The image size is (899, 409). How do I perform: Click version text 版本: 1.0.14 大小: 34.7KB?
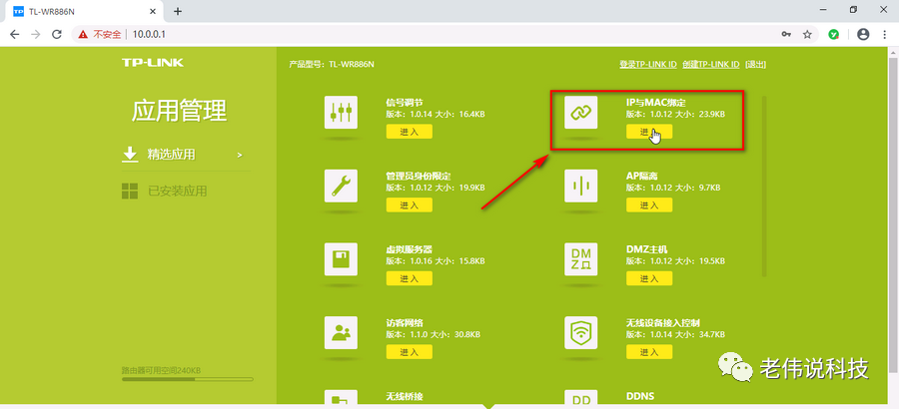675,334
